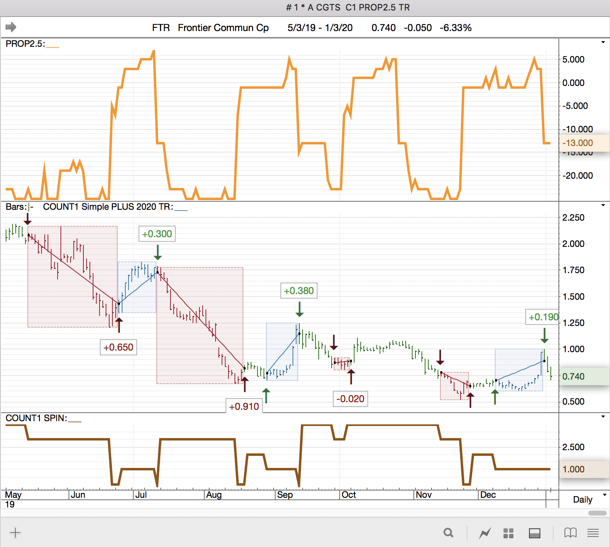This screenshot has height=547, width=610.
Task: Click the Jul label on the time axis
Action: tap(141, 495)
